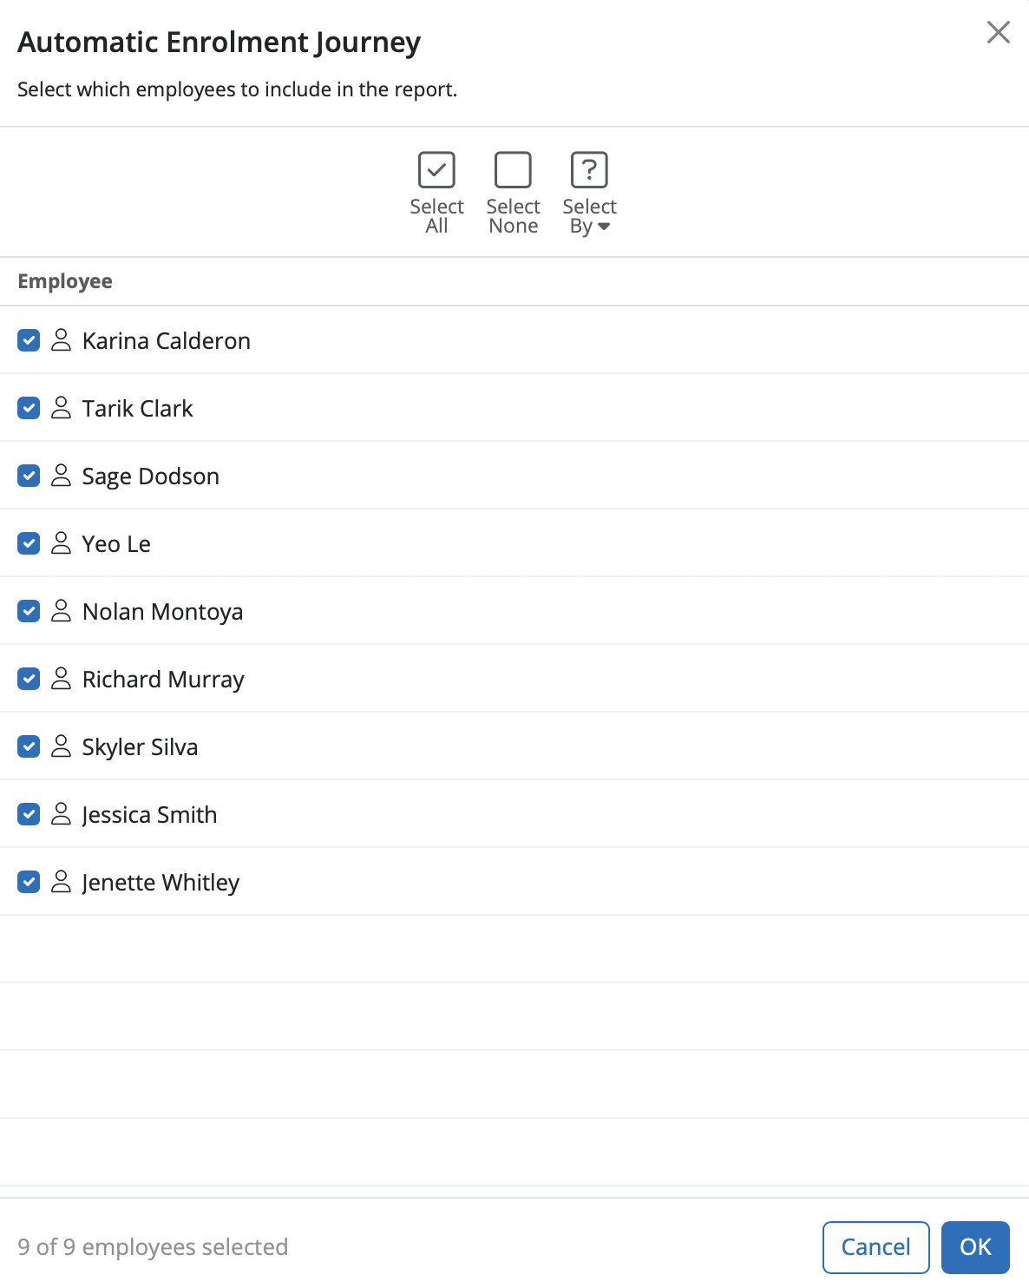Click the Employee column header

click(x=65, y=281)
